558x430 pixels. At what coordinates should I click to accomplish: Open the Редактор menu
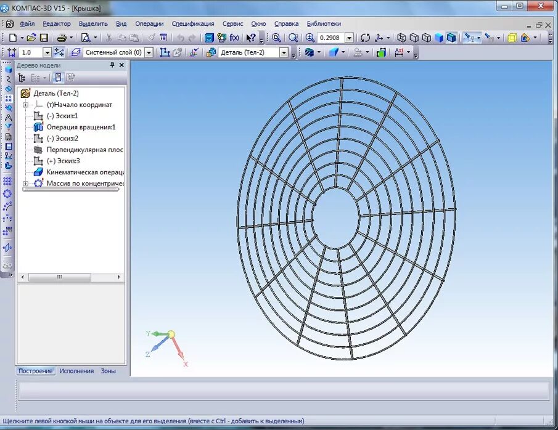57,24
